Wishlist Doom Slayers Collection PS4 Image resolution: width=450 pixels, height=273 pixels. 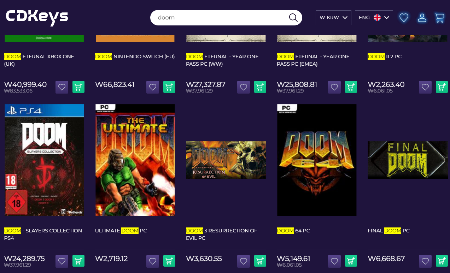tap(62, 261)
